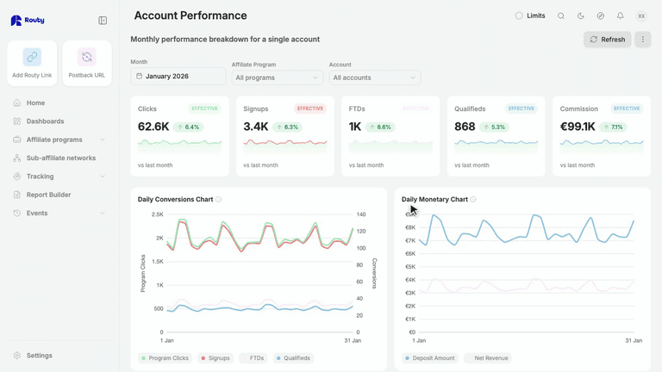Click Account Performance heading
The image size is (662, 372).
pos(190,15)
